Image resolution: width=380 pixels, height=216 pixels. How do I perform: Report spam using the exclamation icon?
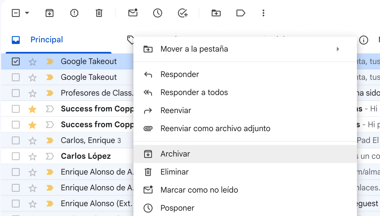[74, 13]
